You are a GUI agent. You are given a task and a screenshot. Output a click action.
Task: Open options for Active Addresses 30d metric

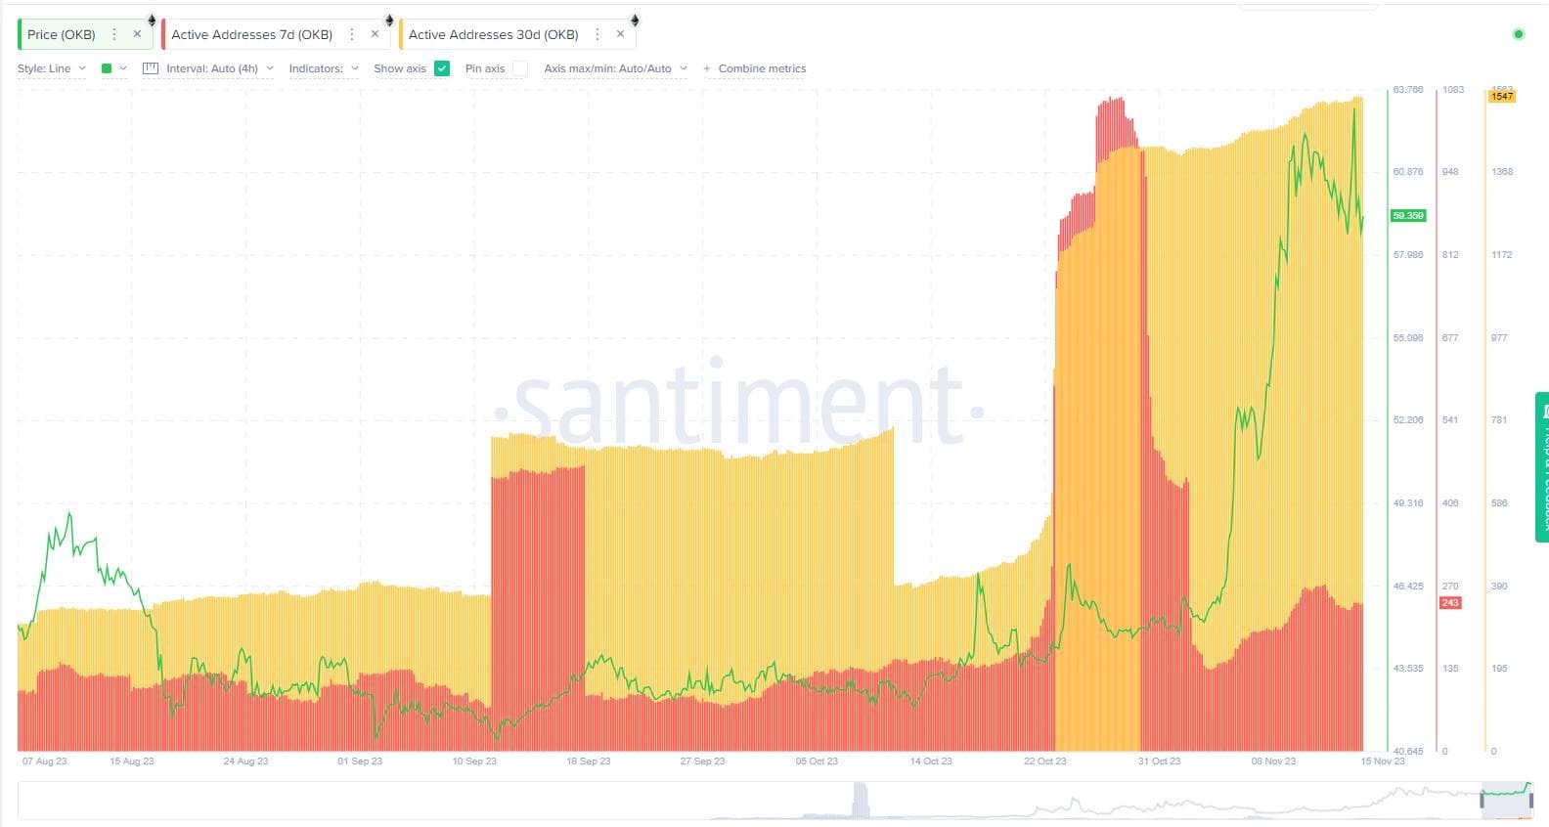(597, 34)
